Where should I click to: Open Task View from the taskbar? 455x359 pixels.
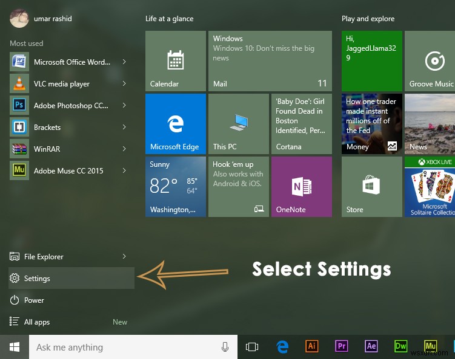[x=252, y=347]
